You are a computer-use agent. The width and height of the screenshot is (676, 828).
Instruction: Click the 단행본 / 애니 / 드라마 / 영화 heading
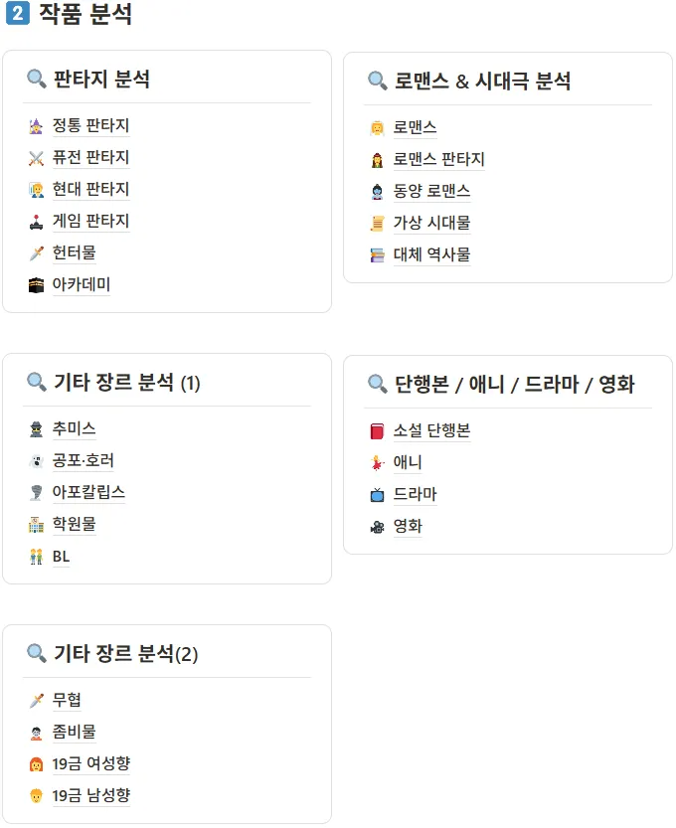[514, 384]
